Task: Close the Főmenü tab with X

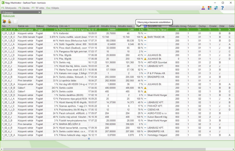Action: [x=39, y=12]
